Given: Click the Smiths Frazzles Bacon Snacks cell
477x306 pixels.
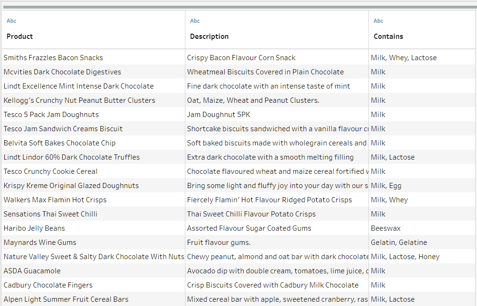Looking at the screenshot, I should tap(53, 58).
